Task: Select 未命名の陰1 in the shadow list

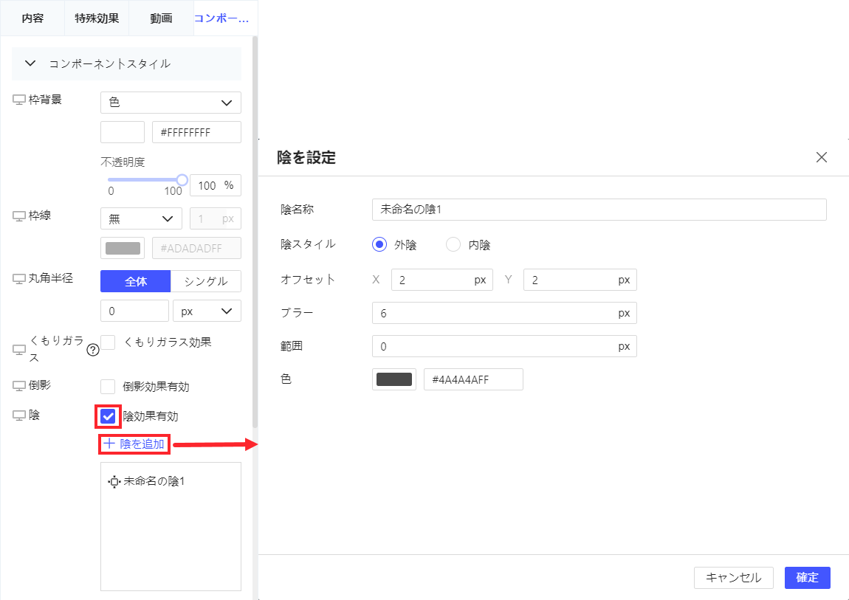Action: 154,481
